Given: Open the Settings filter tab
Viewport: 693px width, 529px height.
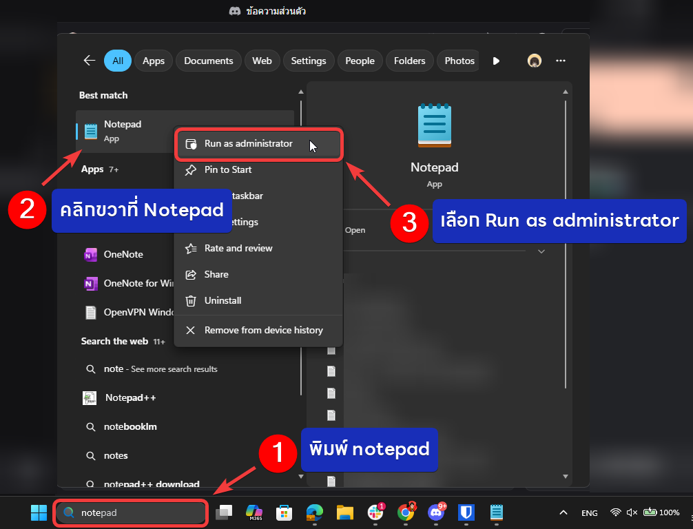Looking at the screenshot, I should click(x=309, y=61).
